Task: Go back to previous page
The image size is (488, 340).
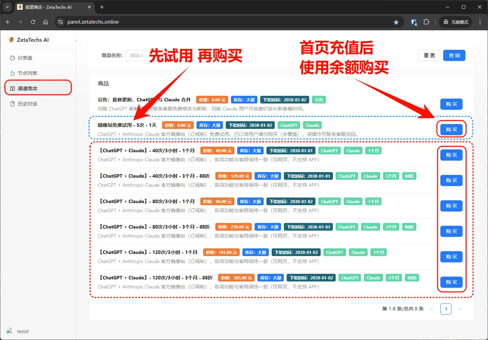Action: 8,22
